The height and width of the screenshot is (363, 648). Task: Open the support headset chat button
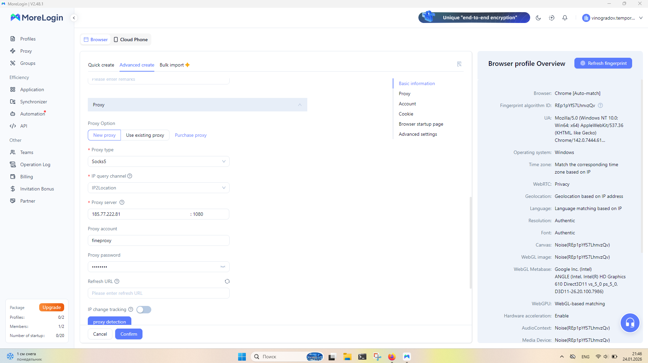pos(630,323)
